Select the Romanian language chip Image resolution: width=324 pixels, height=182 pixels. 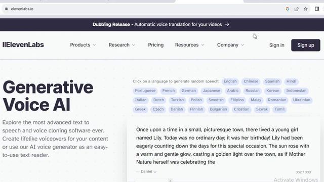(x=277, y=100)
